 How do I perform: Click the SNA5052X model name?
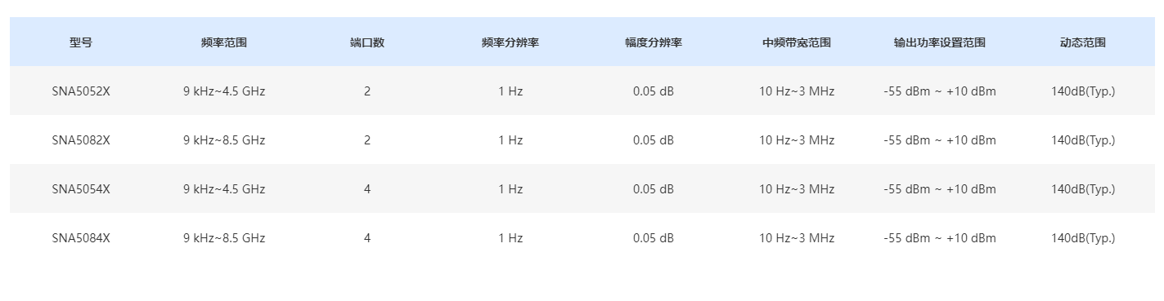tap(81, 91)
